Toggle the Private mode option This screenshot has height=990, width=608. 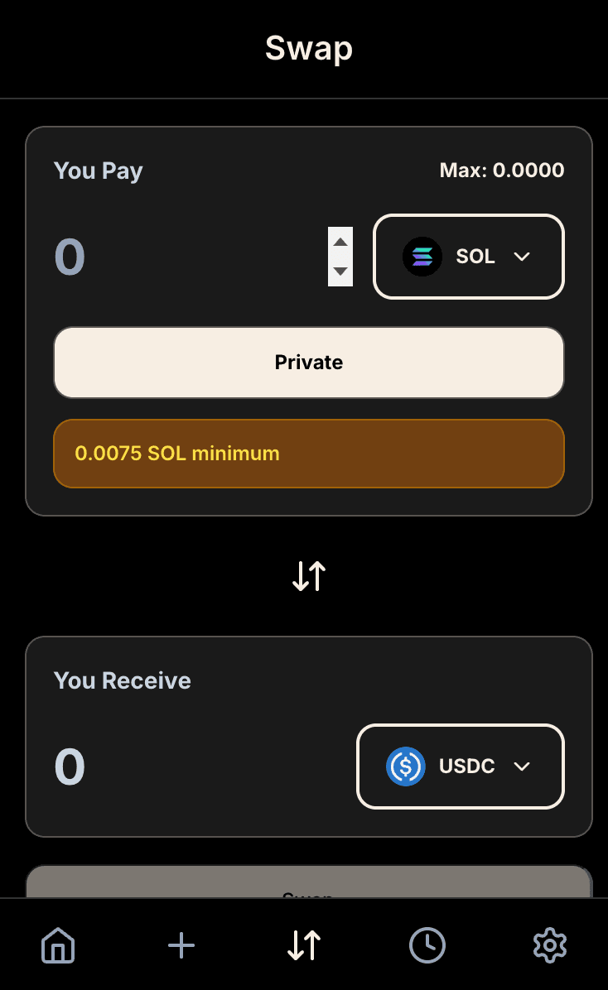click(308, 362)
